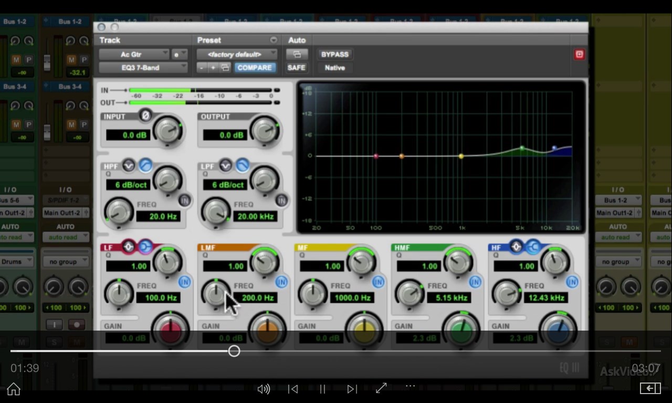
Task: Open the Bus 1-2 input selector on right
Action: (618, 200)
